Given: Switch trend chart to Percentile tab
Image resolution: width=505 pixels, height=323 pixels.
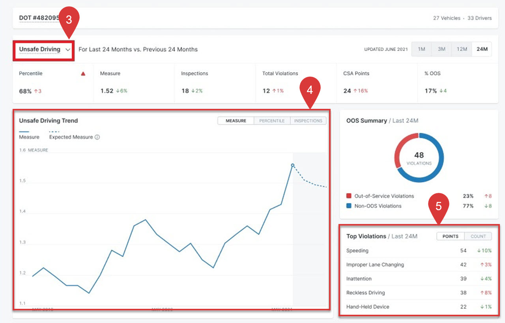Looking at the screenshot, I should tap(272, 121).
